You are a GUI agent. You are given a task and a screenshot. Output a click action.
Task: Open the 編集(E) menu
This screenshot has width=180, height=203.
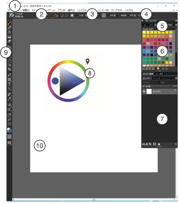pos(26,10)
